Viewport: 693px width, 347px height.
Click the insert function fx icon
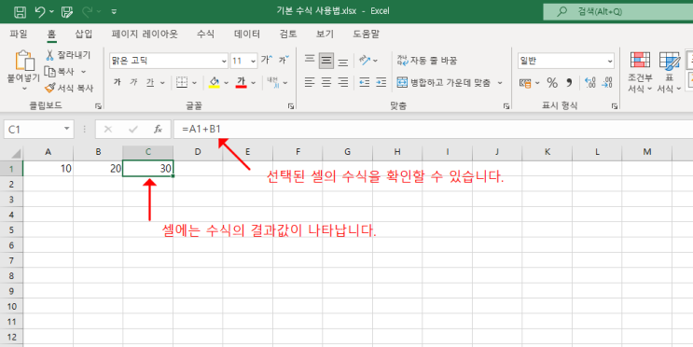(158, 129)
